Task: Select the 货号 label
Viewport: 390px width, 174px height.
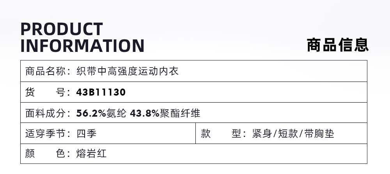Action: tap(46, 92)
